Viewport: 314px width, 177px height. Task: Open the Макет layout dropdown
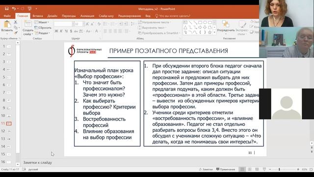(42, 22)
